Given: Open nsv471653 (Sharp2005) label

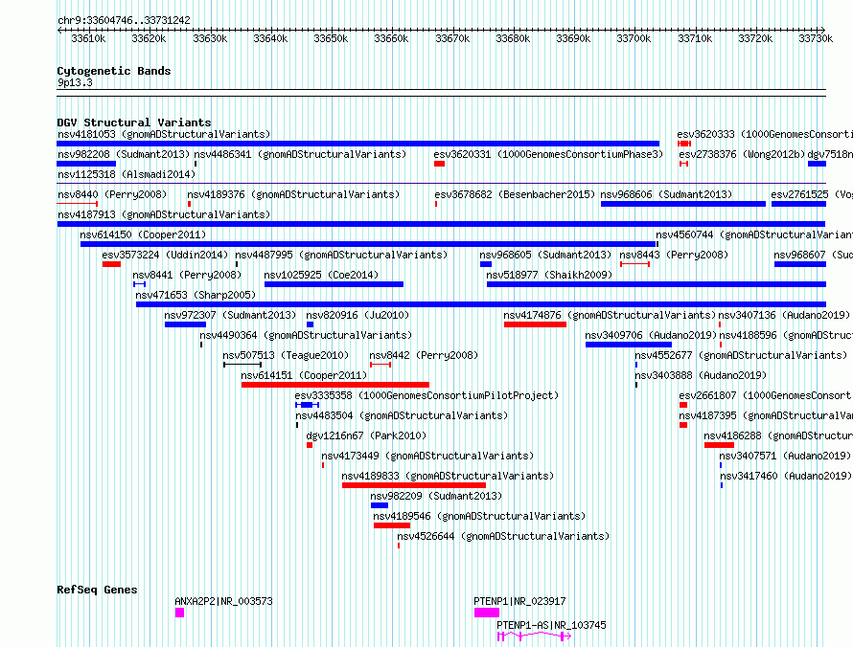Looking at the screenshot, I should tap(196, 295).
